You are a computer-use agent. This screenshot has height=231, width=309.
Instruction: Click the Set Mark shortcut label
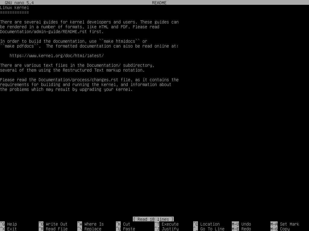289,224
